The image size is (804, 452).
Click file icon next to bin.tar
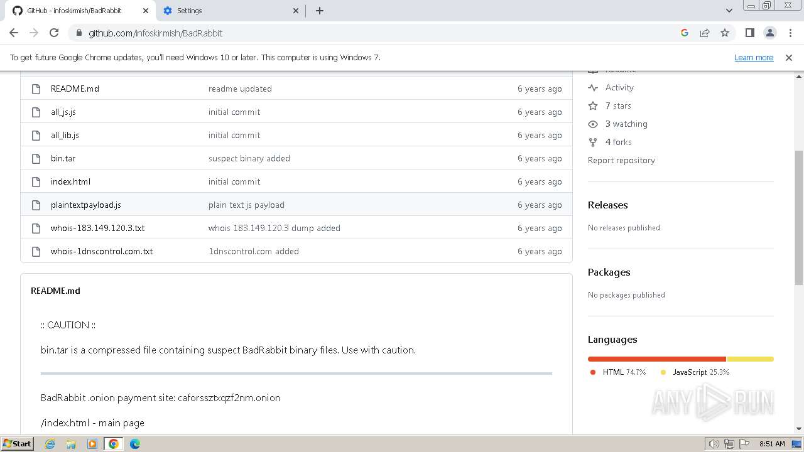(36, 158)
